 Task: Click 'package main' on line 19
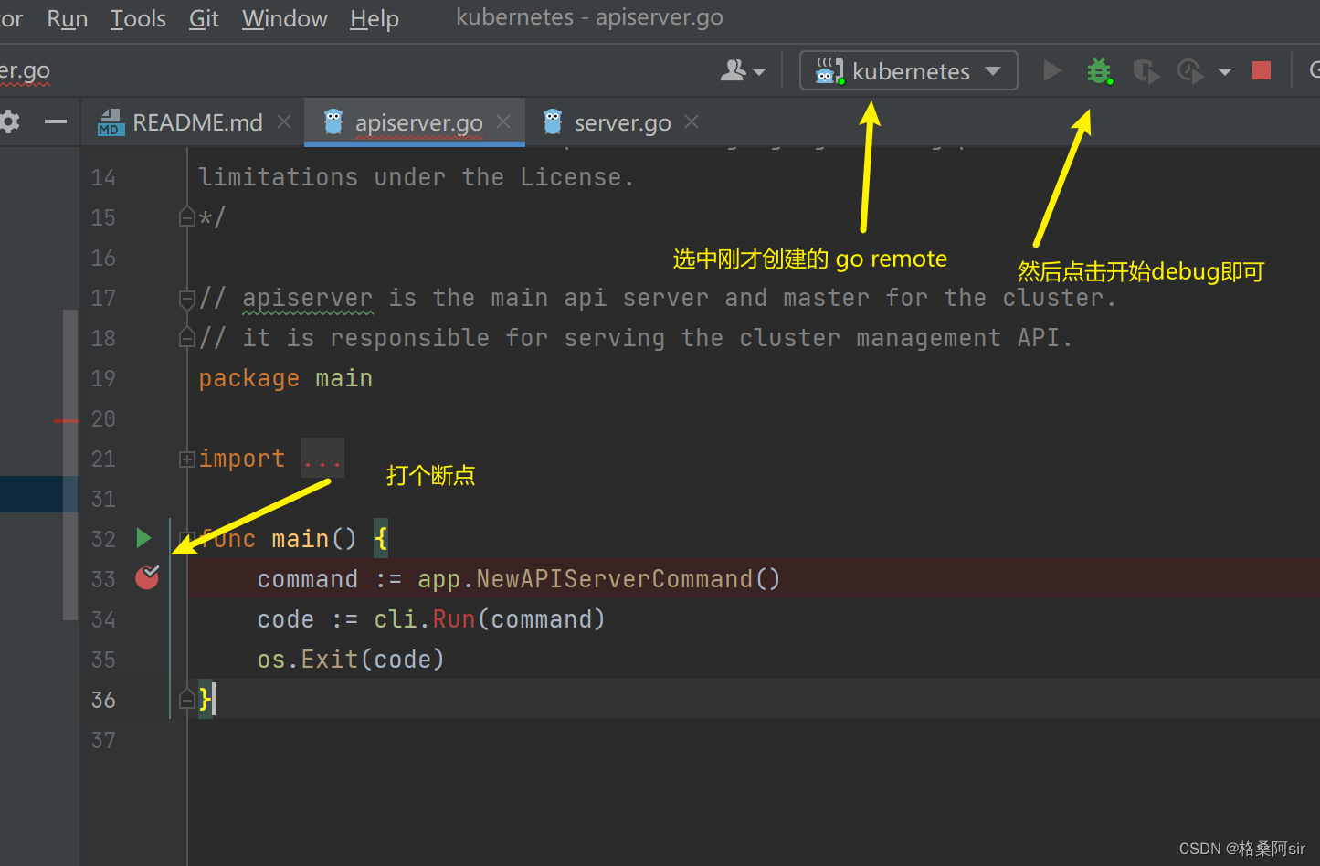(x=286, y=378)
